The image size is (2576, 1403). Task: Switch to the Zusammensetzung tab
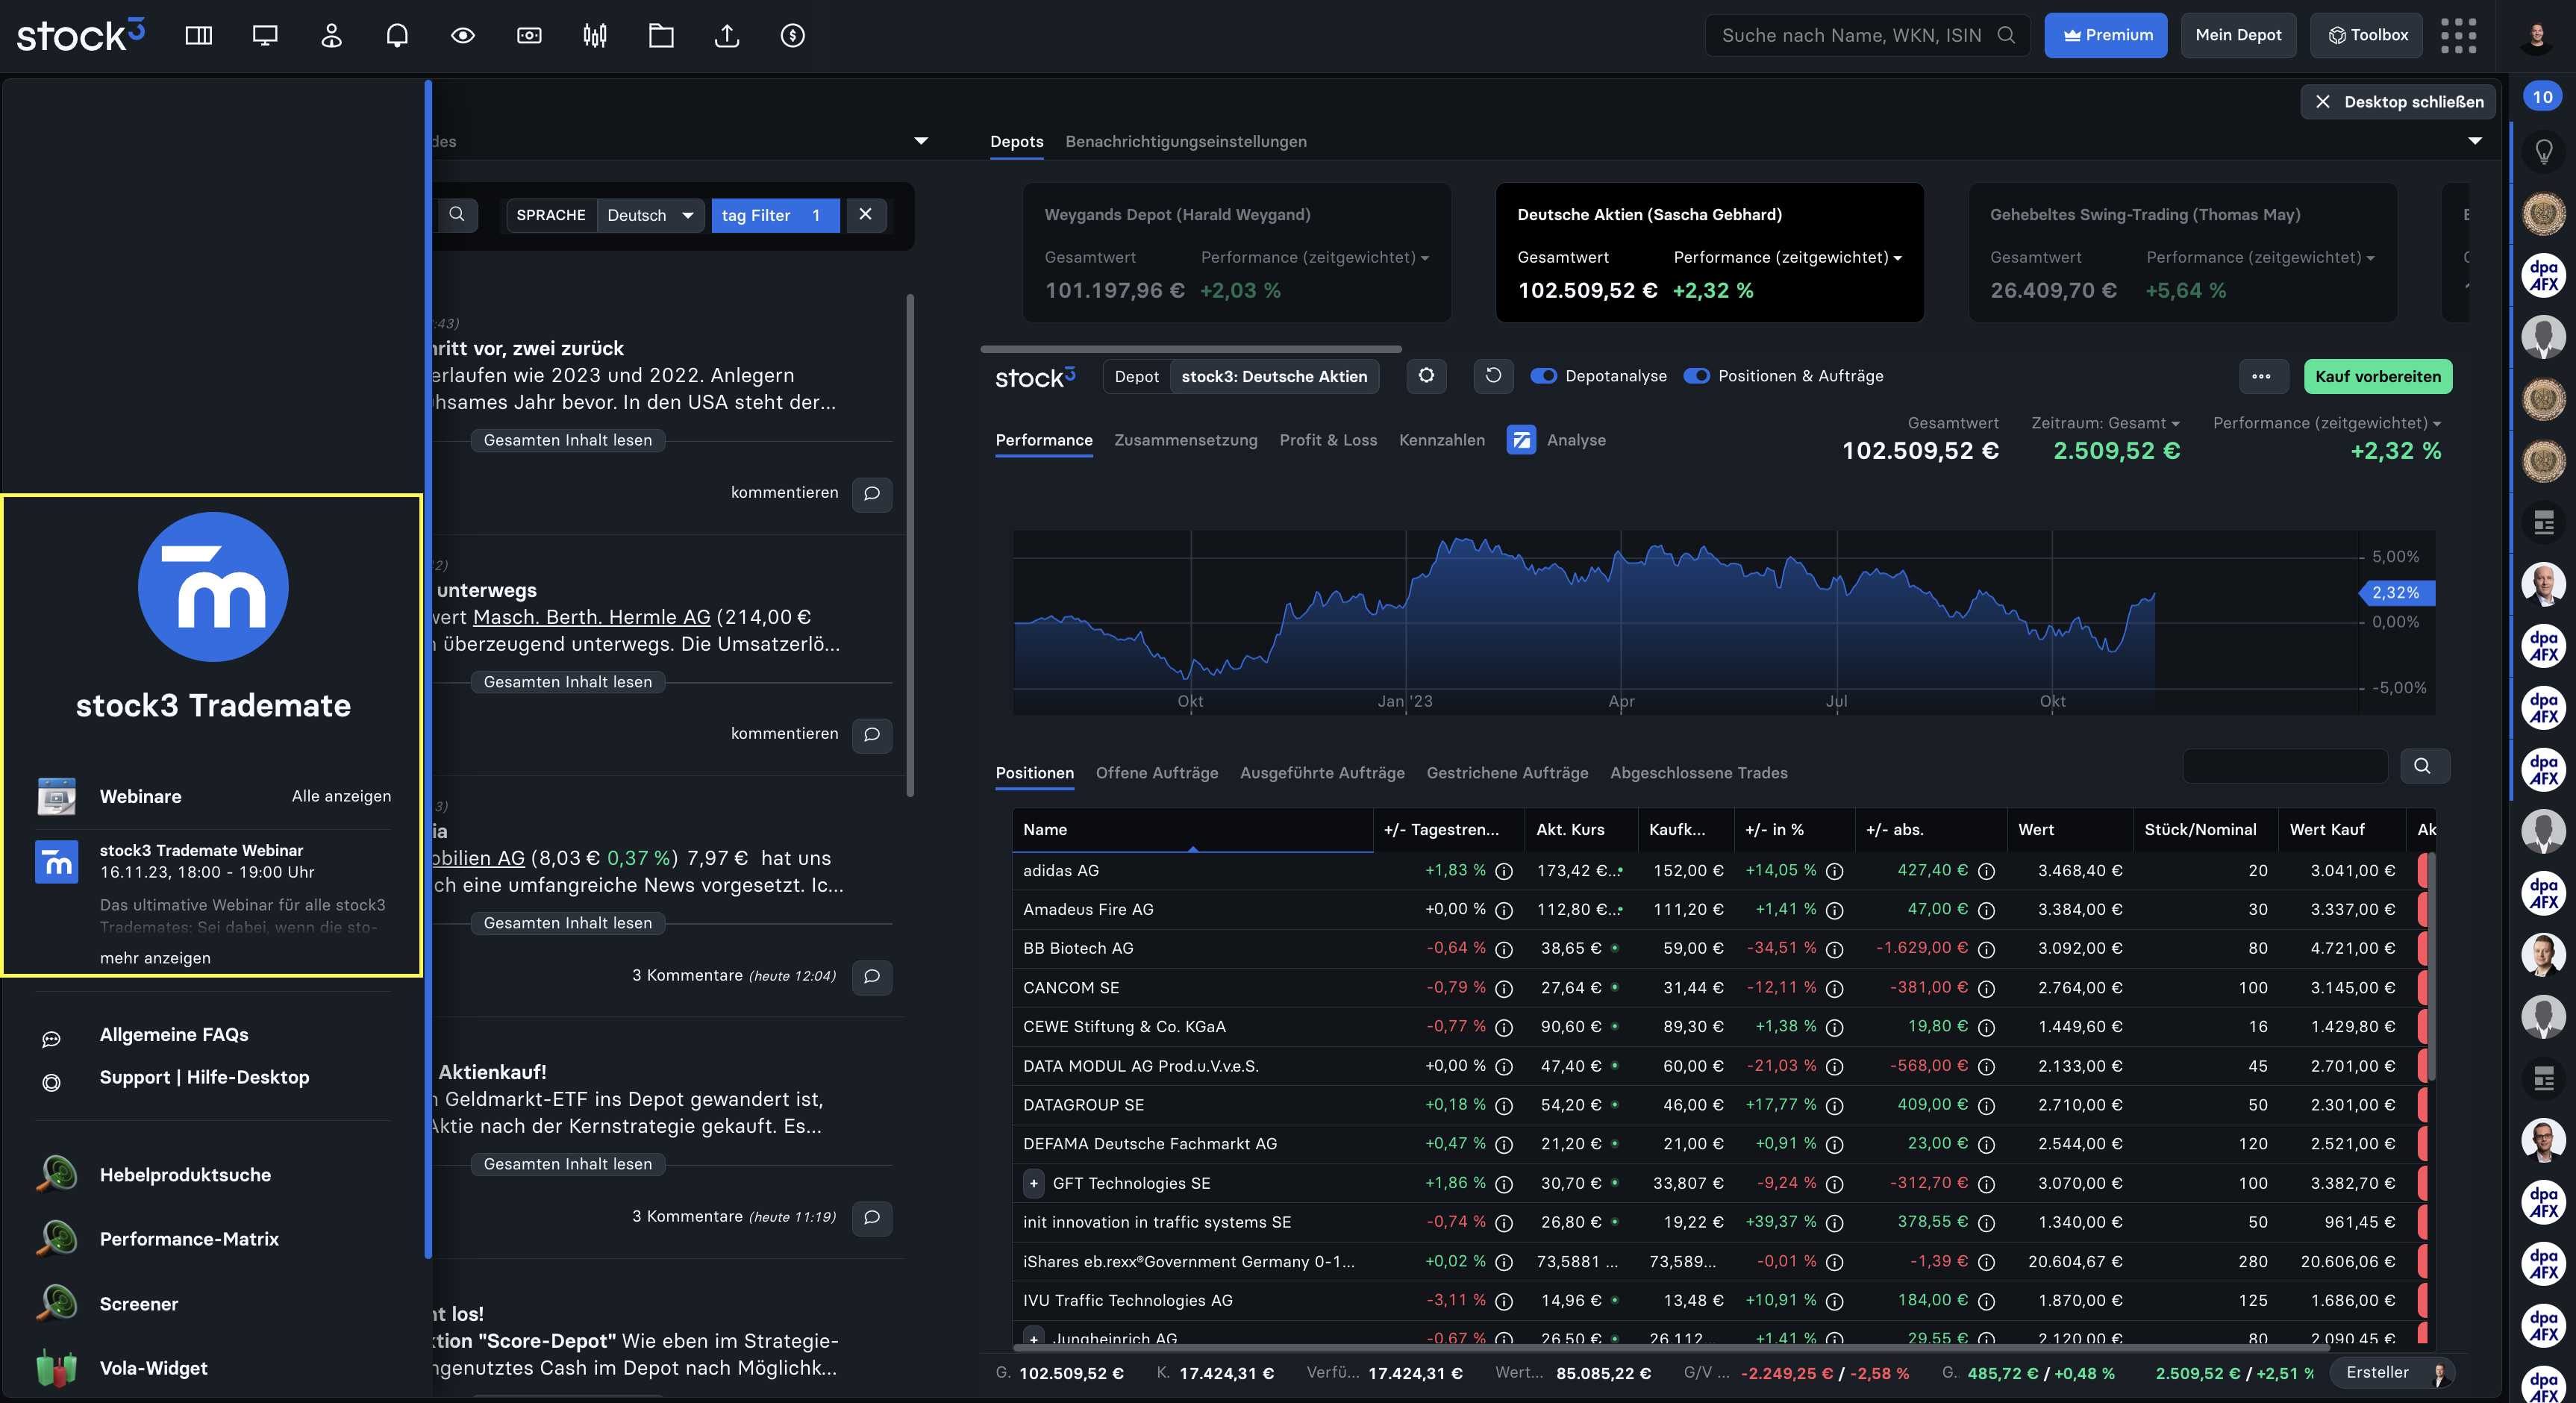(1186, 440)
